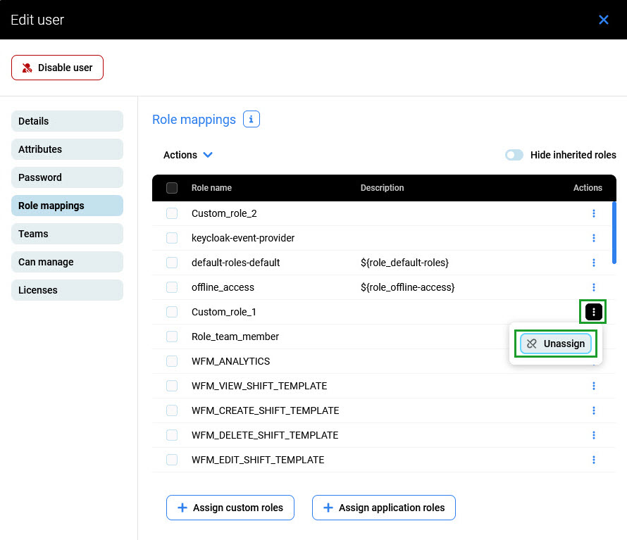Image resolution: width=627 pixels, height=540 pixels.
Task: Open three-dot menu for default-roles-default
Action: pos(594,263)
